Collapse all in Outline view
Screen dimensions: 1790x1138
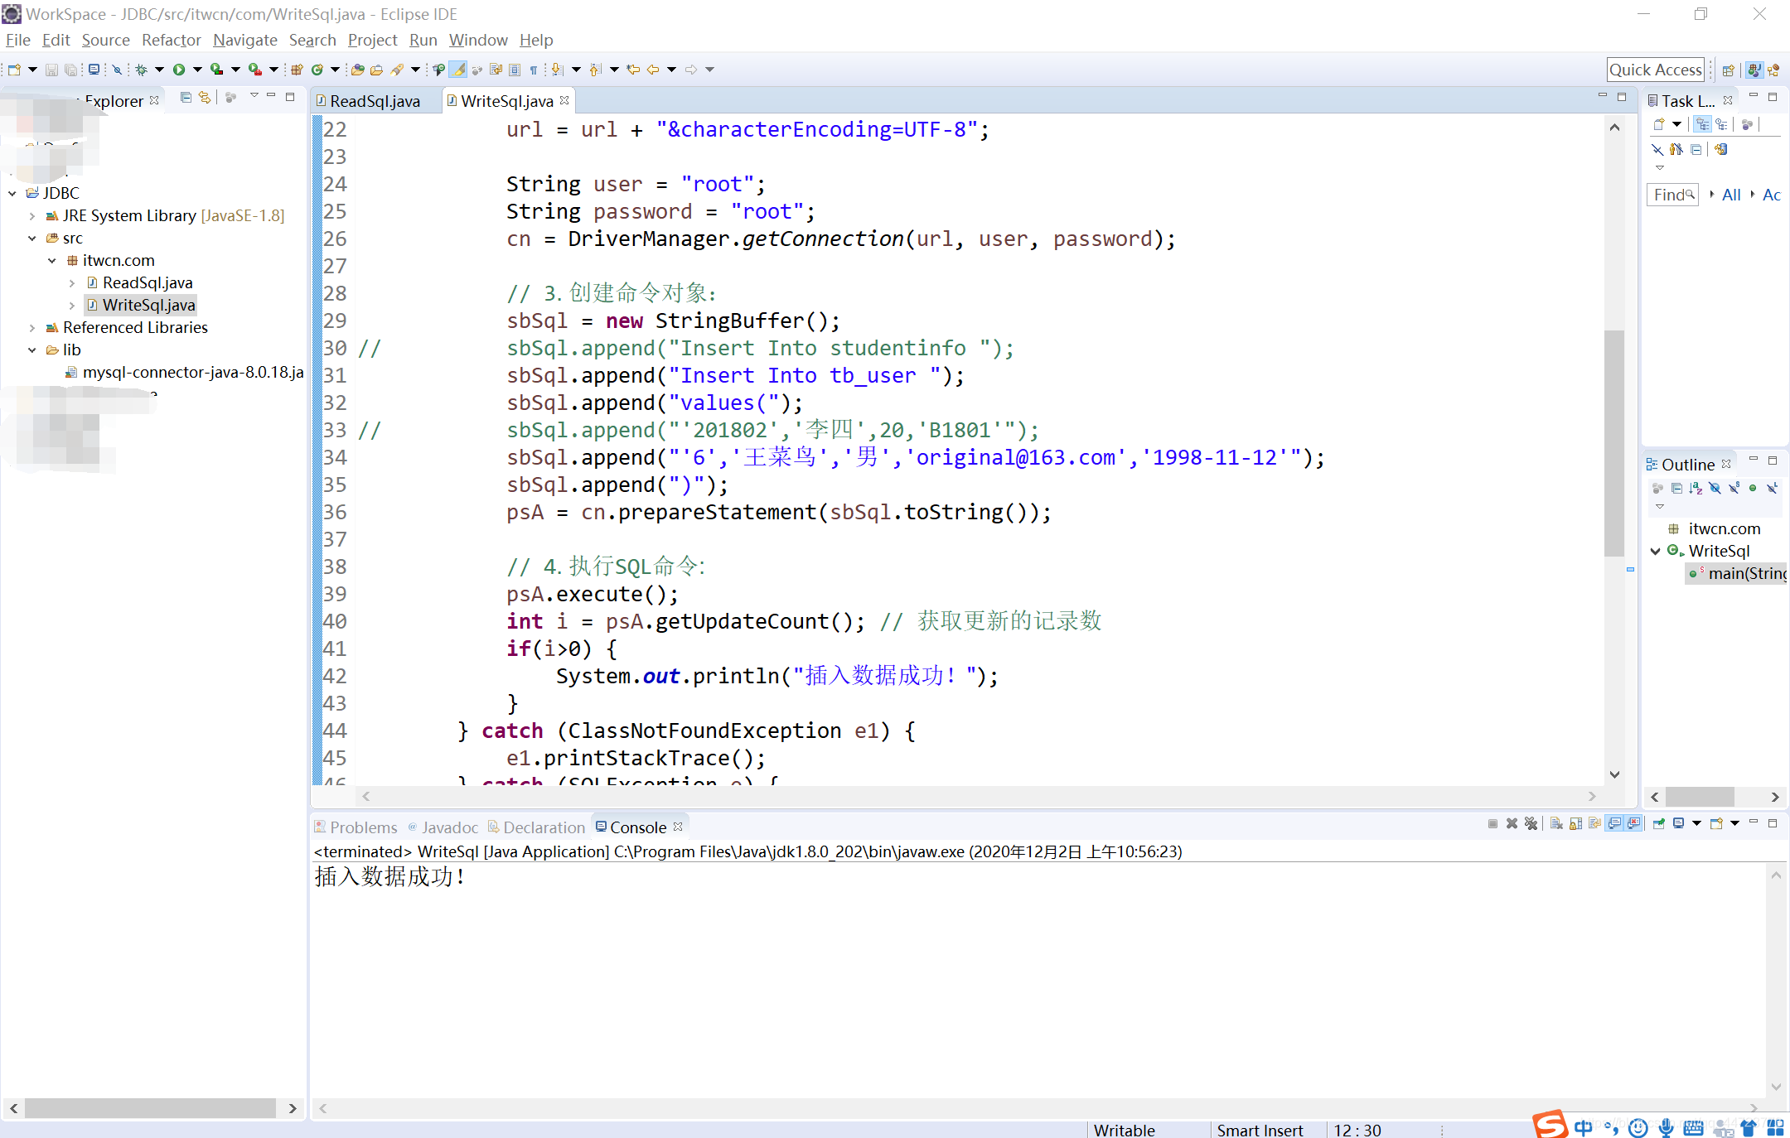[1676, 488]
